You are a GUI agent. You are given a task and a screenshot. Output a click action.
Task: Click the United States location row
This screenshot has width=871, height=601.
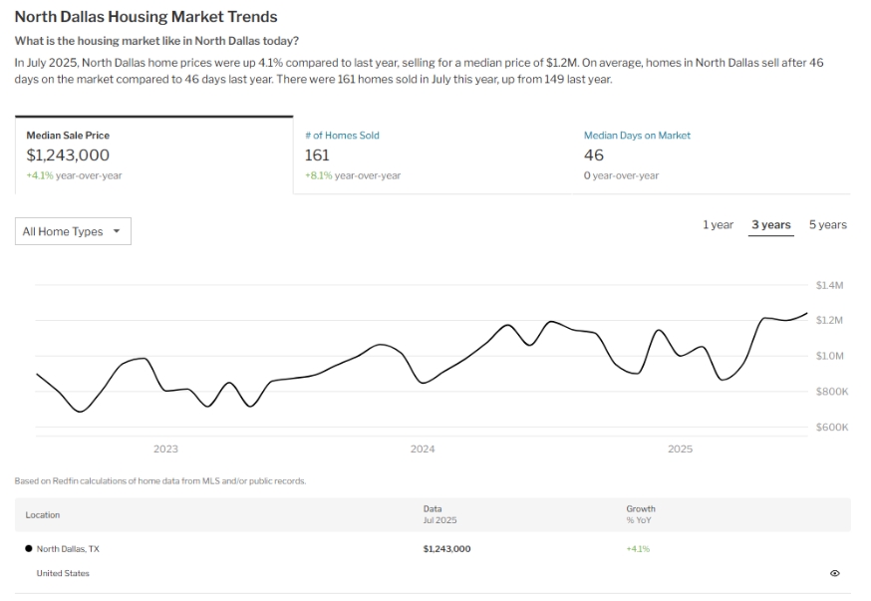click(x=63, y=573)
